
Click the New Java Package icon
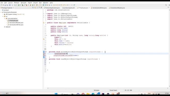(31, 5)
